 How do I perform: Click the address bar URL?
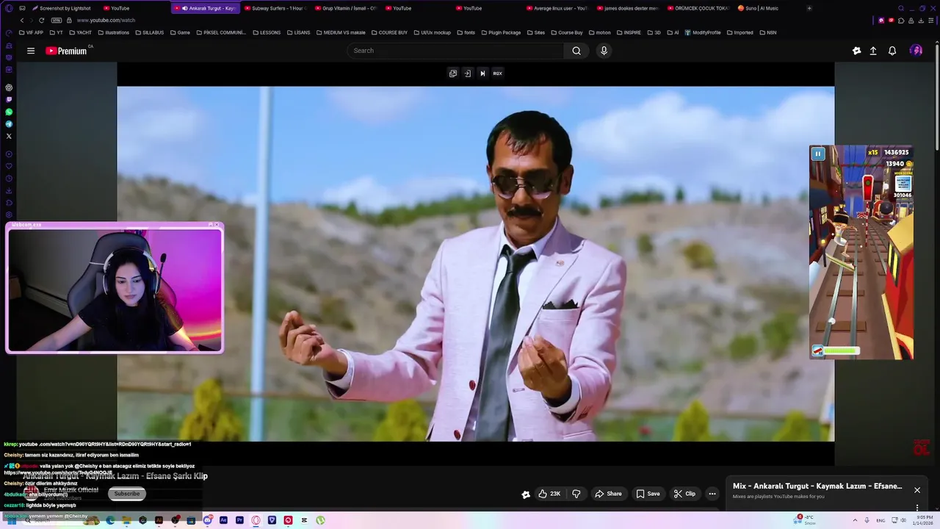(106, 21)
